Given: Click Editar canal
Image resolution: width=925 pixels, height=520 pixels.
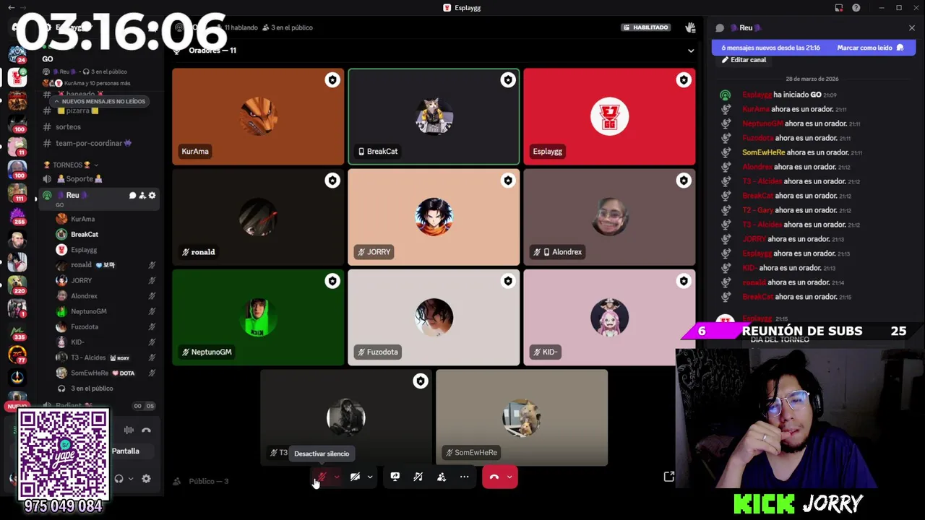Looking at the screenshot, I should 744,60.
